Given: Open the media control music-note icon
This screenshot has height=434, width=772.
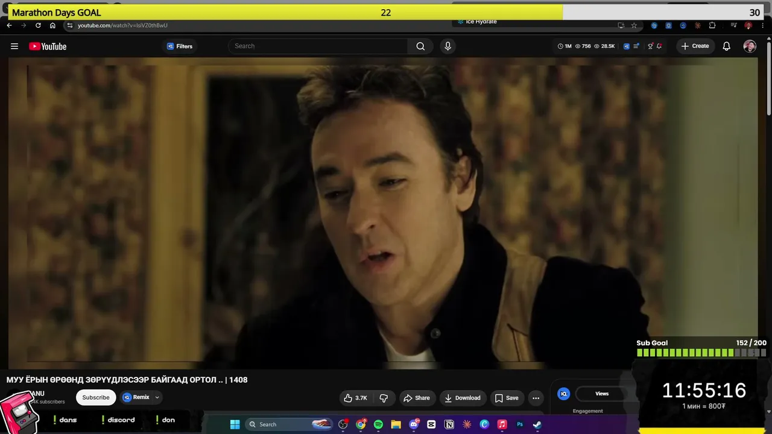Looking at the screenshot, I should (x=733, y=25).
